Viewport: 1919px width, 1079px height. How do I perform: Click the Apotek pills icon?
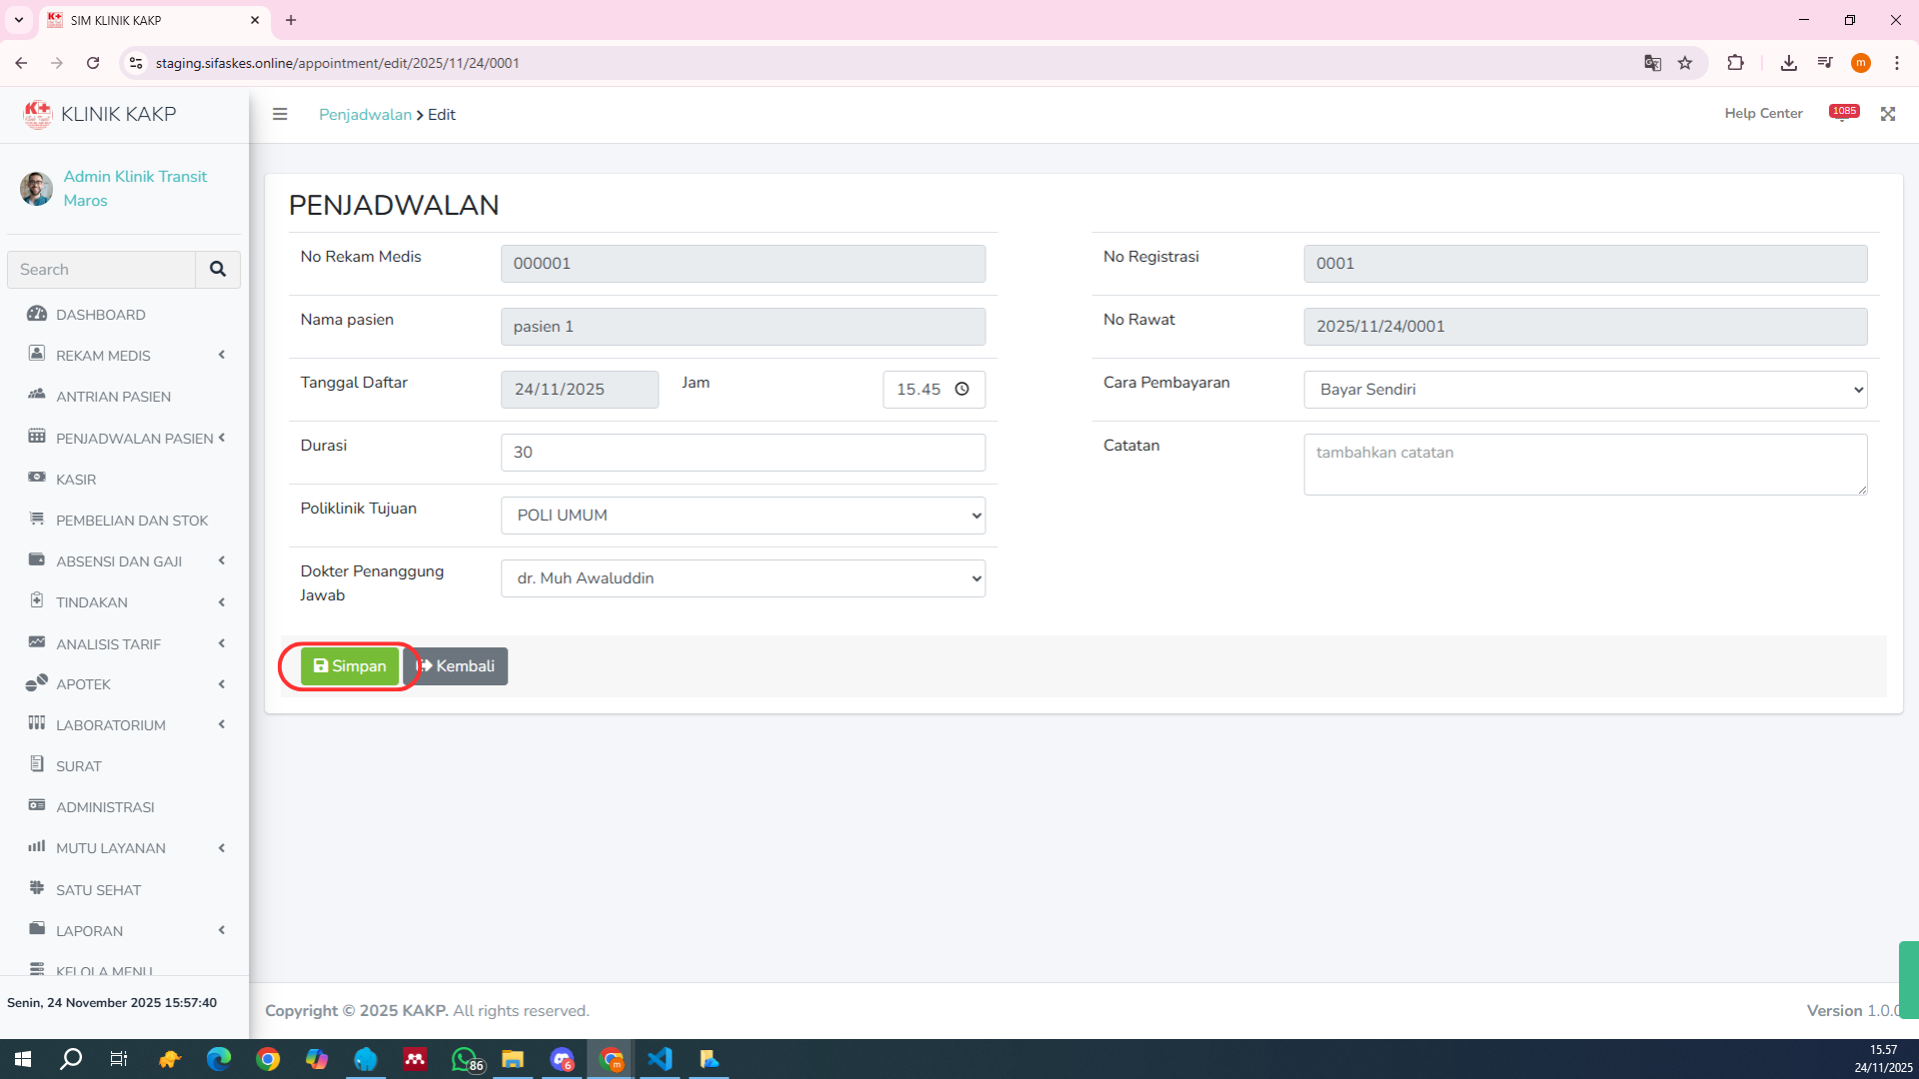coord(37,683)
